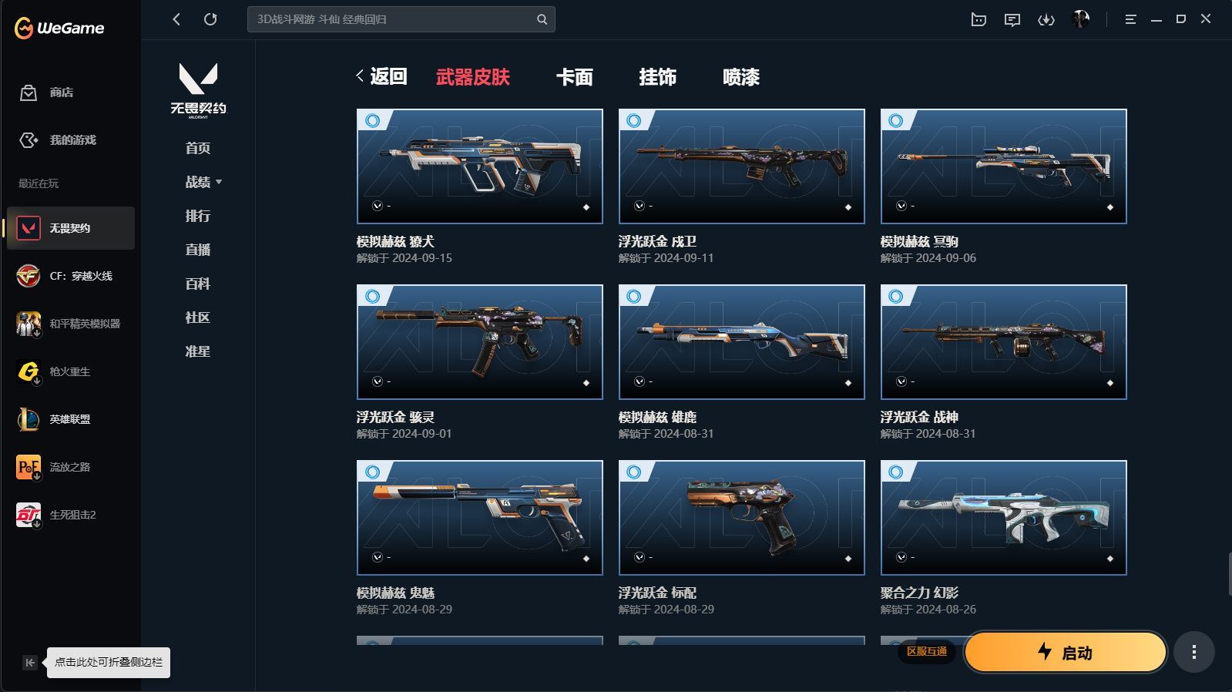Toggle the circle marker on 聚合之力 幻影
Viewport: 1232px width, 692px height.
point(896,472)
